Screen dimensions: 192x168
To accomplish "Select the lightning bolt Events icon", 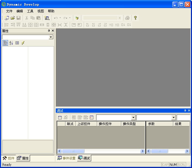I will [x=23, y=43].
